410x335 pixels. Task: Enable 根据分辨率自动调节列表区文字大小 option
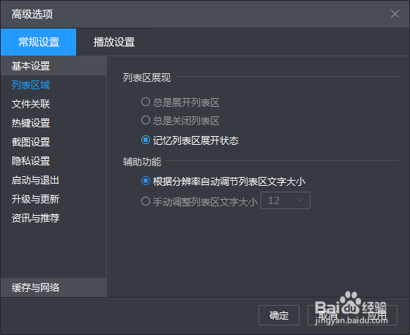click(146, 181)
